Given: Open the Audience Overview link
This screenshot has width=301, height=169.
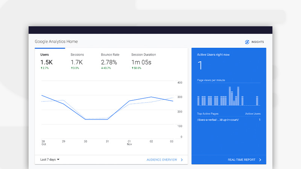Looking at the screenshot, I should 161,160.
